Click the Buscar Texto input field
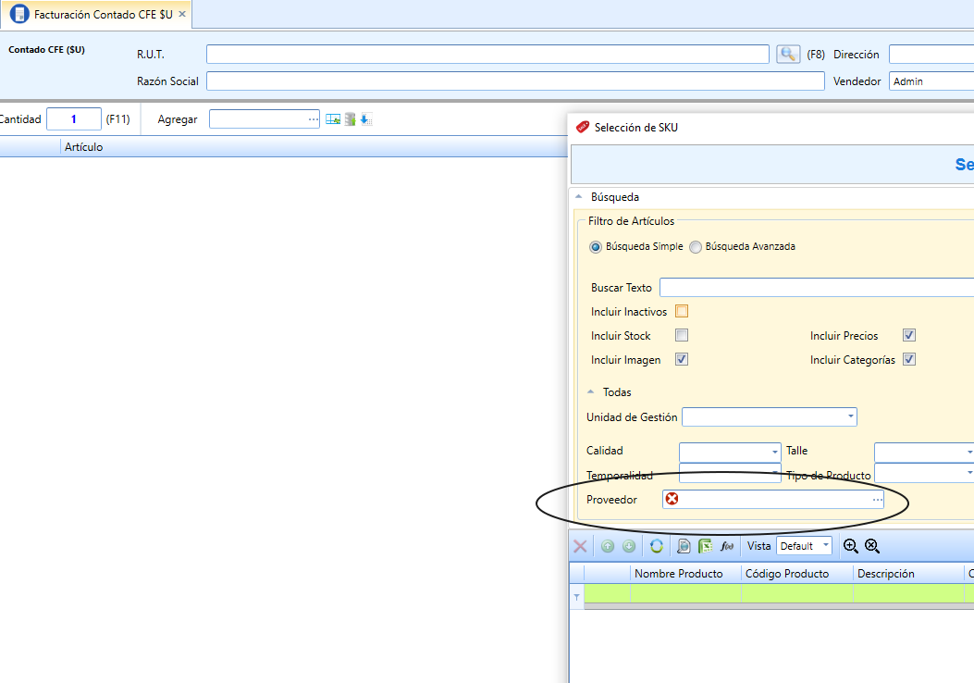Image resolution: width=974 pixels, height=683 pixels. click(816, 287)
